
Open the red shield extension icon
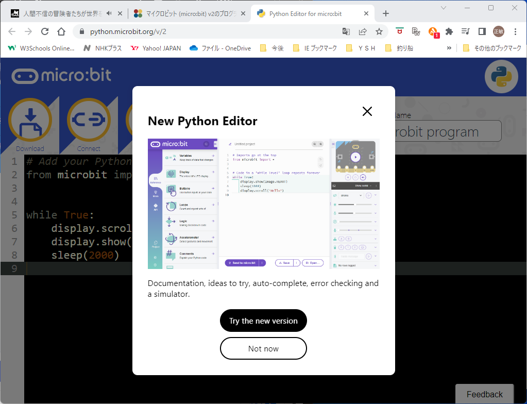tap(399, 31)
